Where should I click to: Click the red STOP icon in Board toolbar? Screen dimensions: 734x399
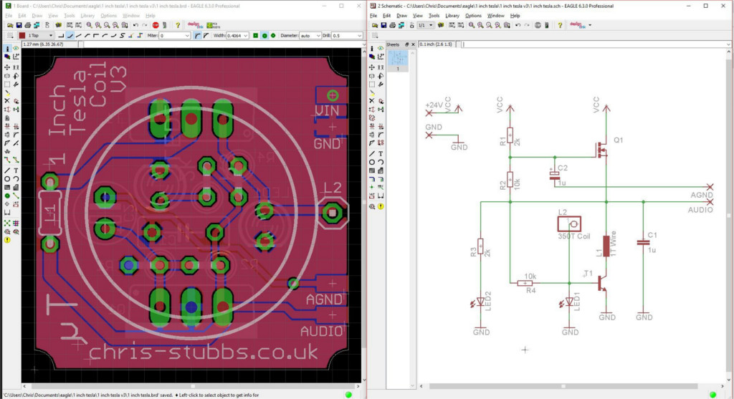pos(155,25)
